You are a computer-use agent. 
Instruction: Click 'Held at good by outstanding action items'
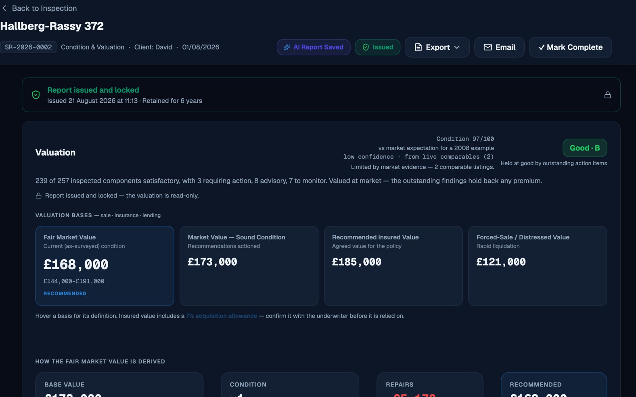[x=554, y=163]
